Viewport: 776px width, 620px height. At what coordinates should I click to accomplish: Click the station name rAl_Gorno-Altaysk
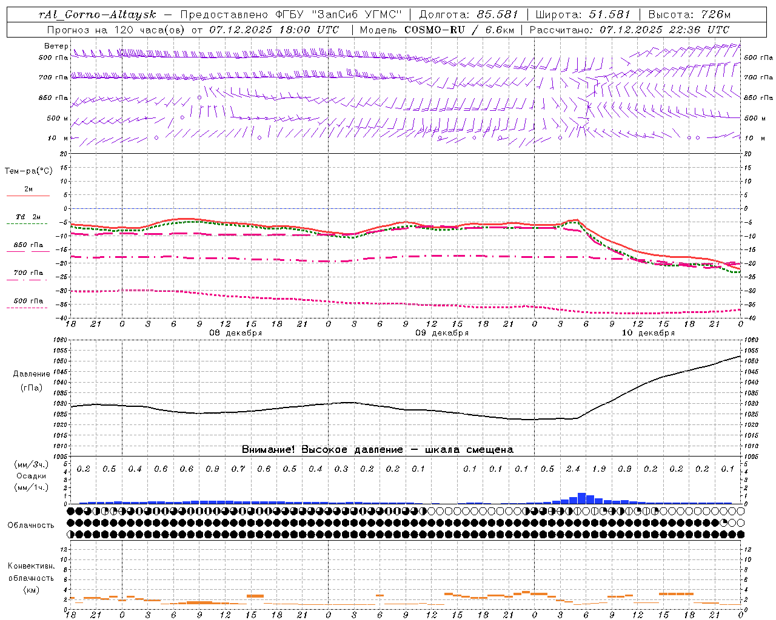(98, 15)
